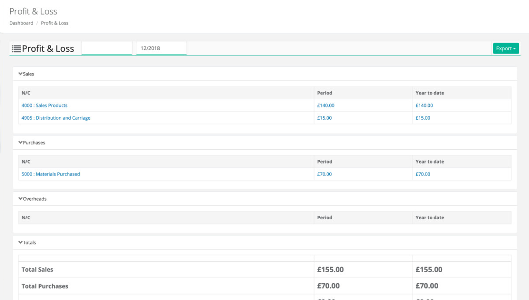Click the N/C column header in the Overheads table
The height and width of the screenshot is (300, 529).
coord(26,217)
